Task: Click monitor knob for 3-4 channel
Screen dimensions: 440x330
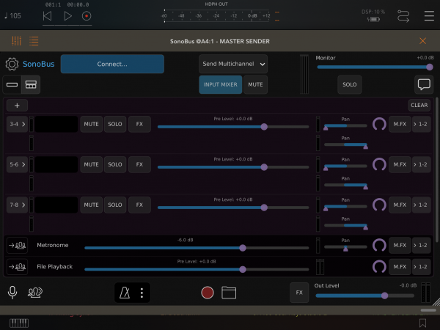Action: [379, 124]
